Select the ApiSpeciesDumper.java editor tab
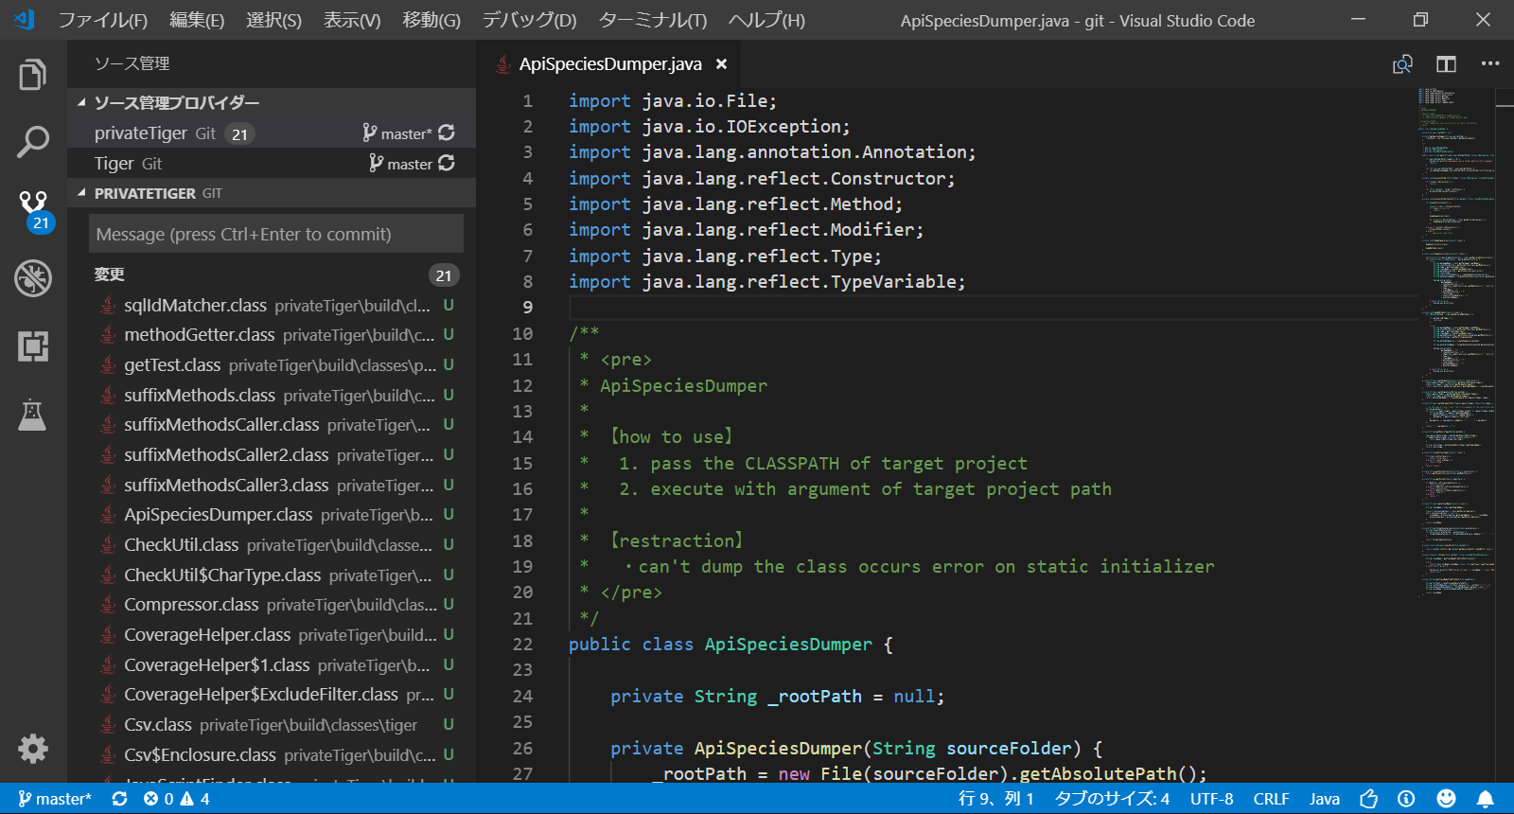 (x=608, y=63)
